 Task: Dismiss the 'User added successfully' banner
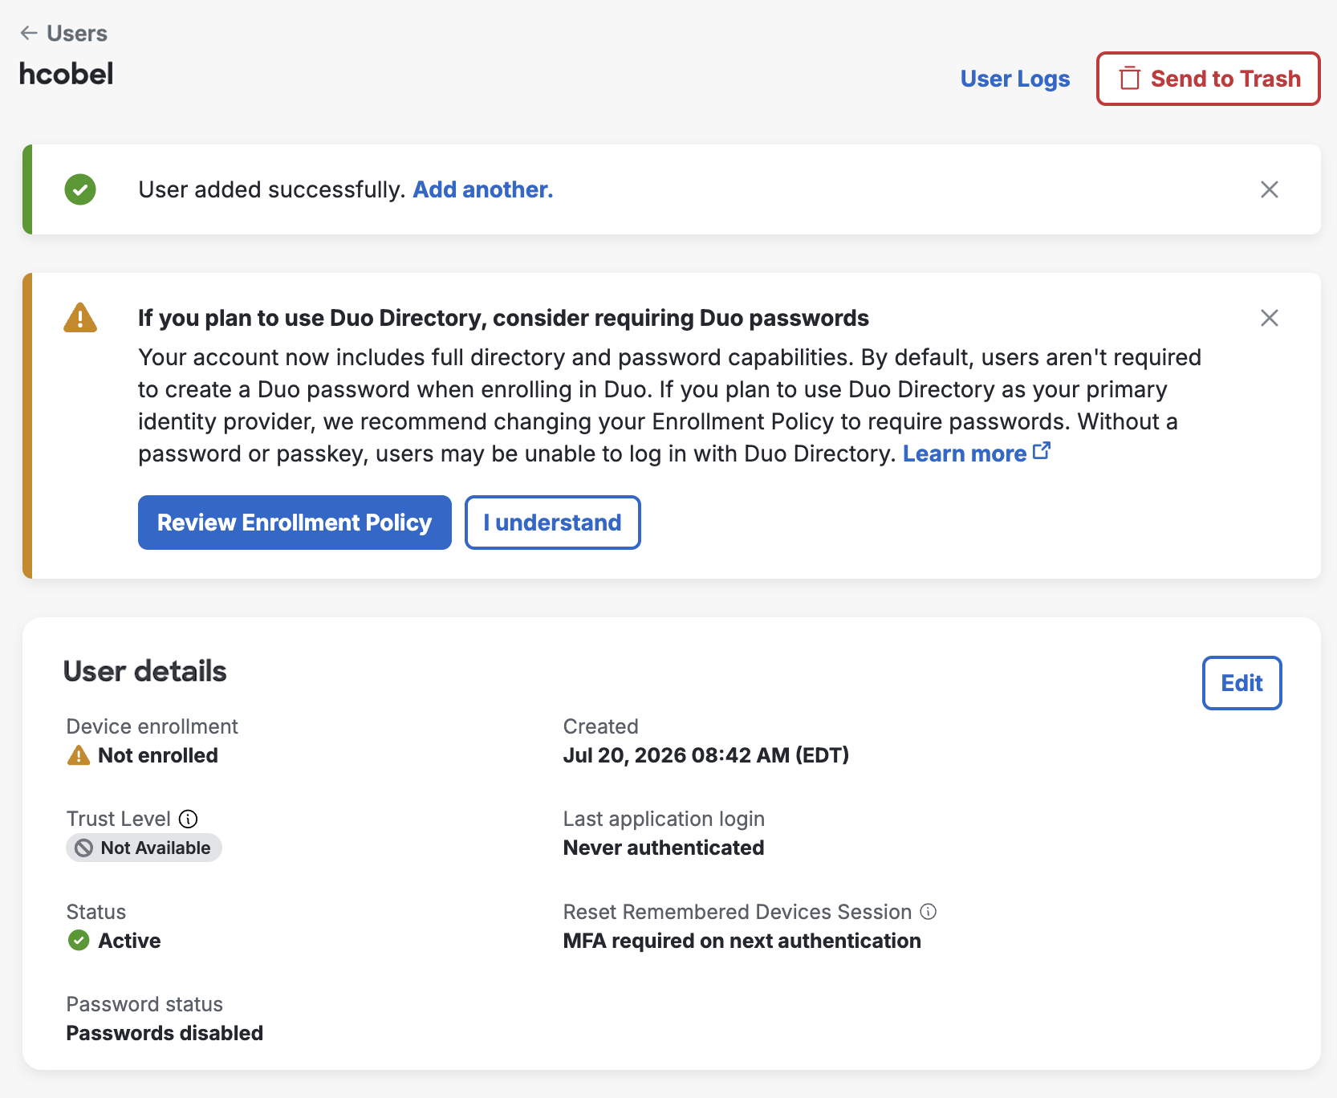(x=1270, y=189)
